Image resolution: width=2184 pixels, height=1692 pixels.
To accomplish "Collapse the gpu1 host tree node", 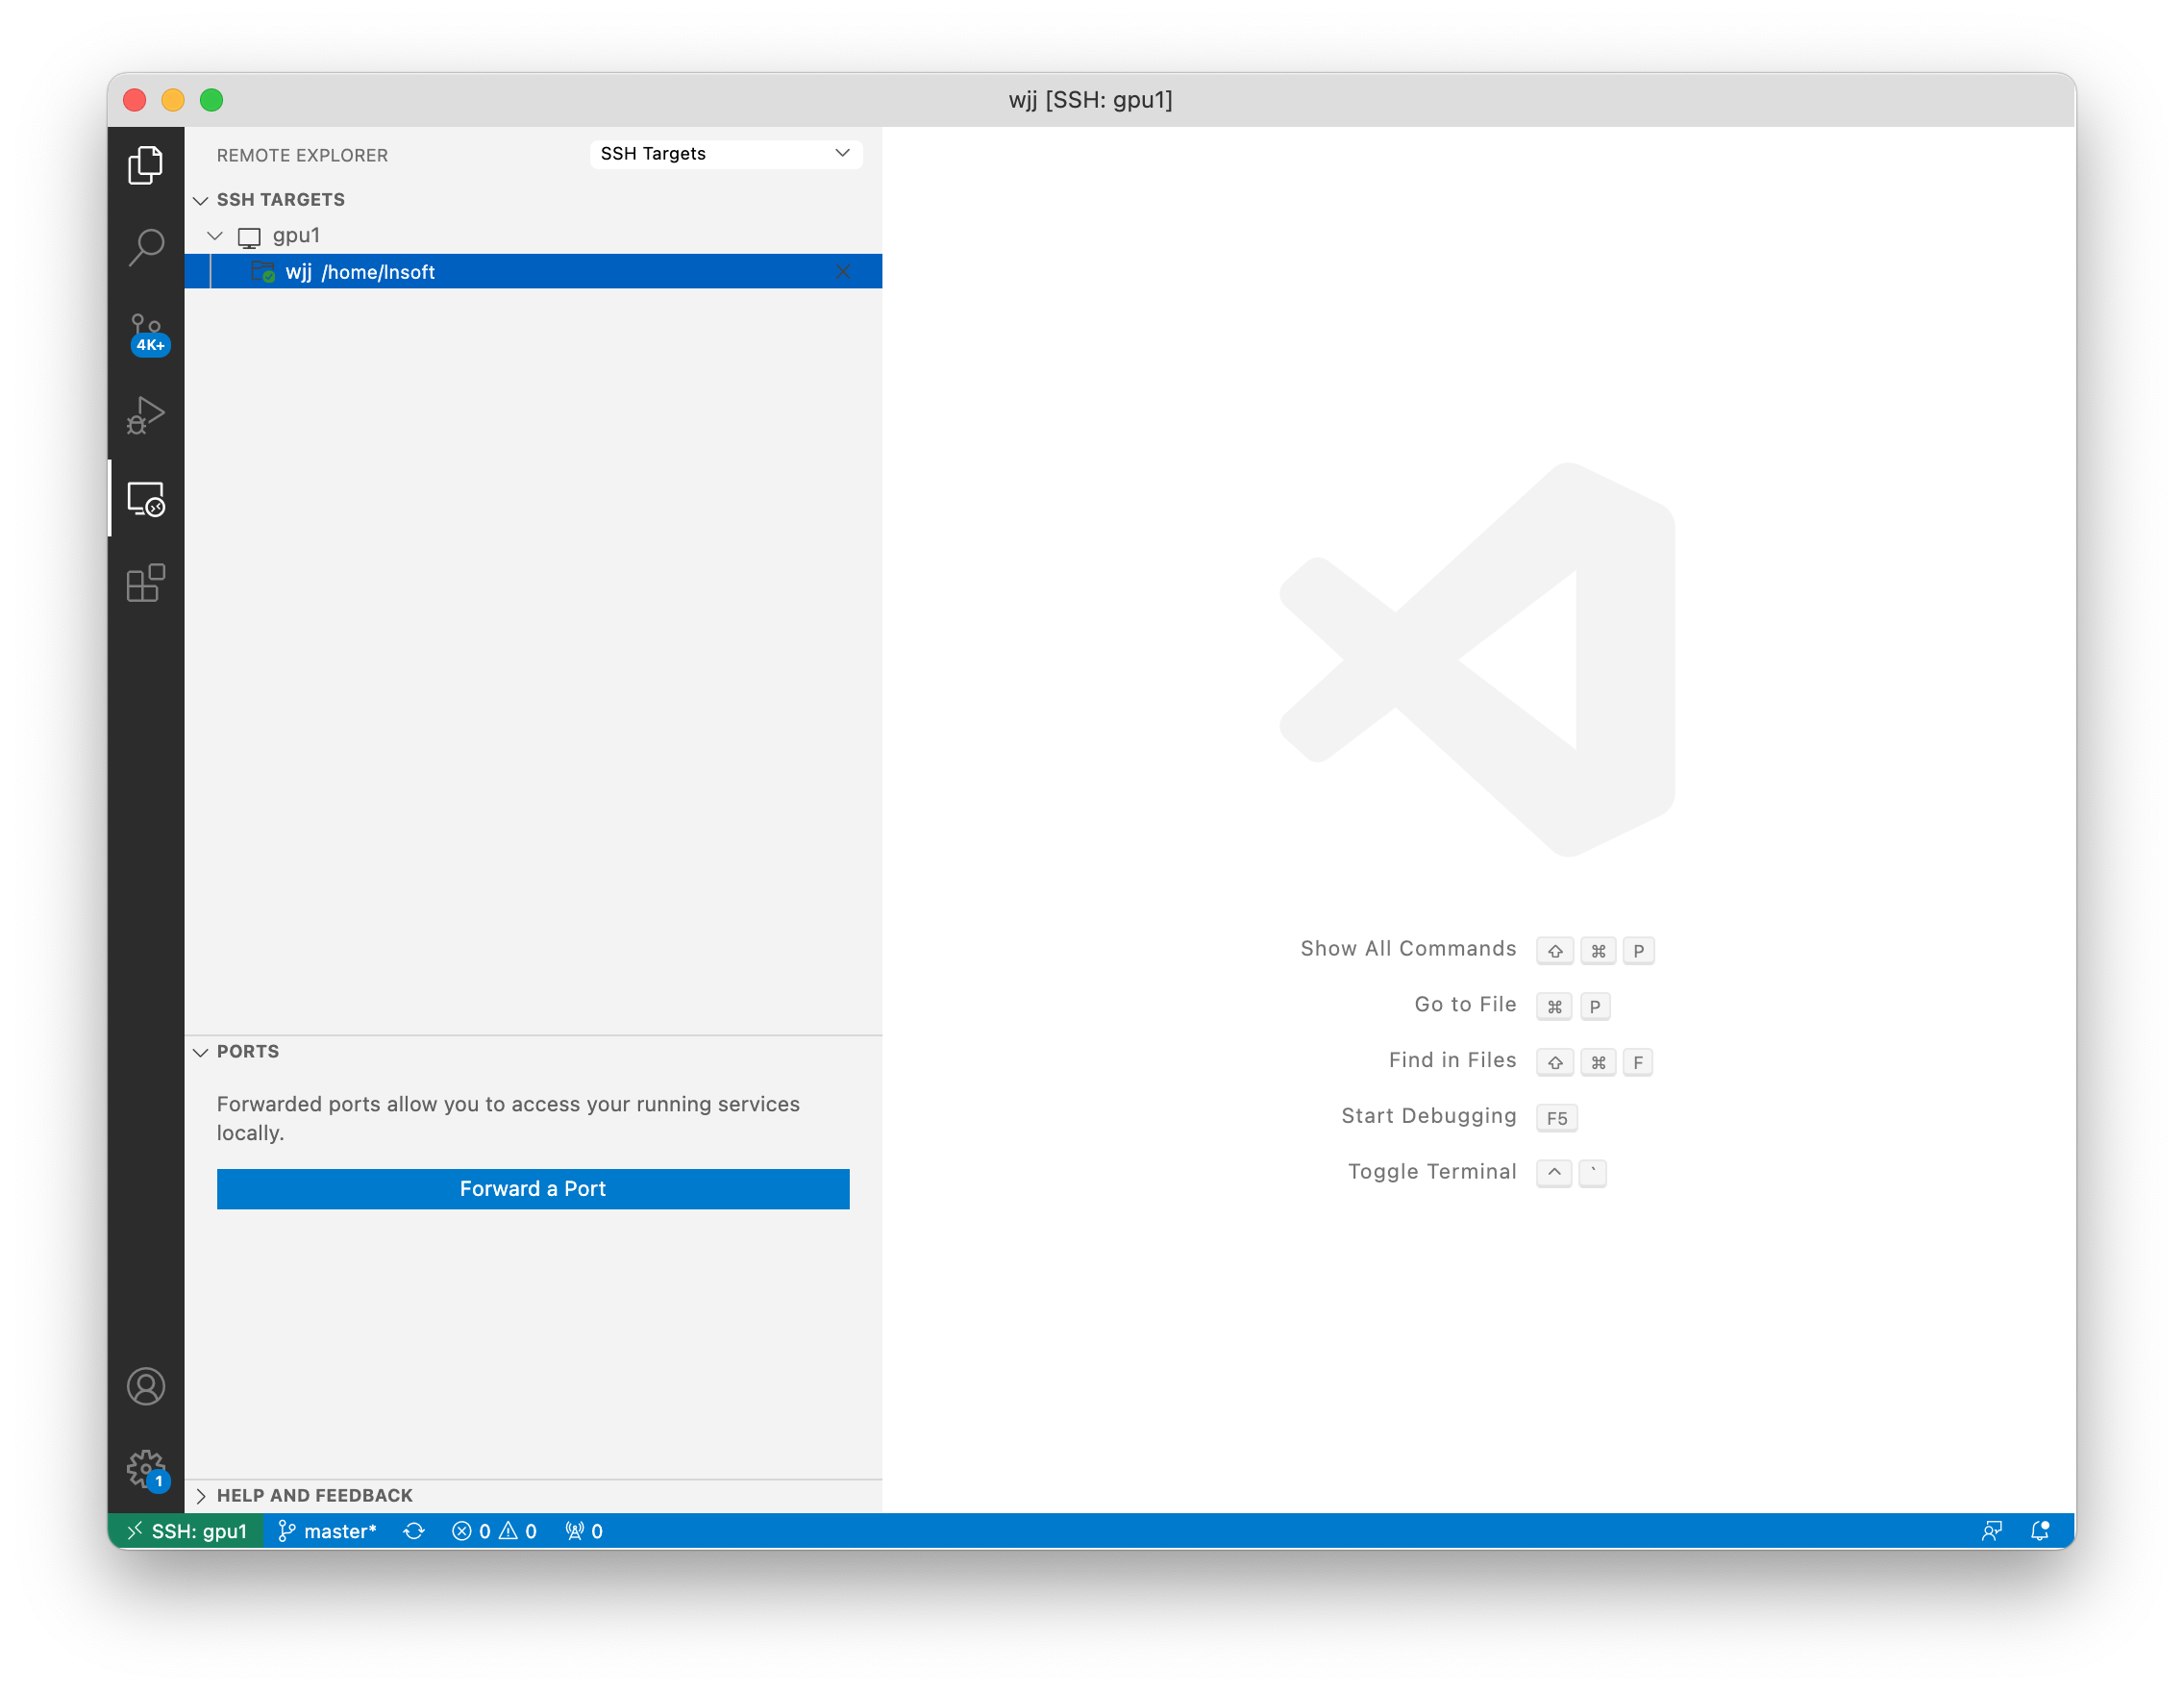I will [215, 236].
